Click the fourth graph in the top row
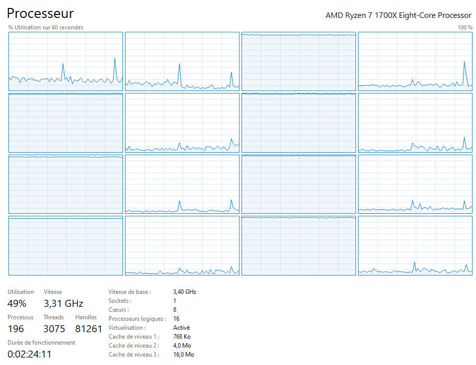The height and width of the screenshot is (365, 476). pyautogui.click(x=415, y=61)
